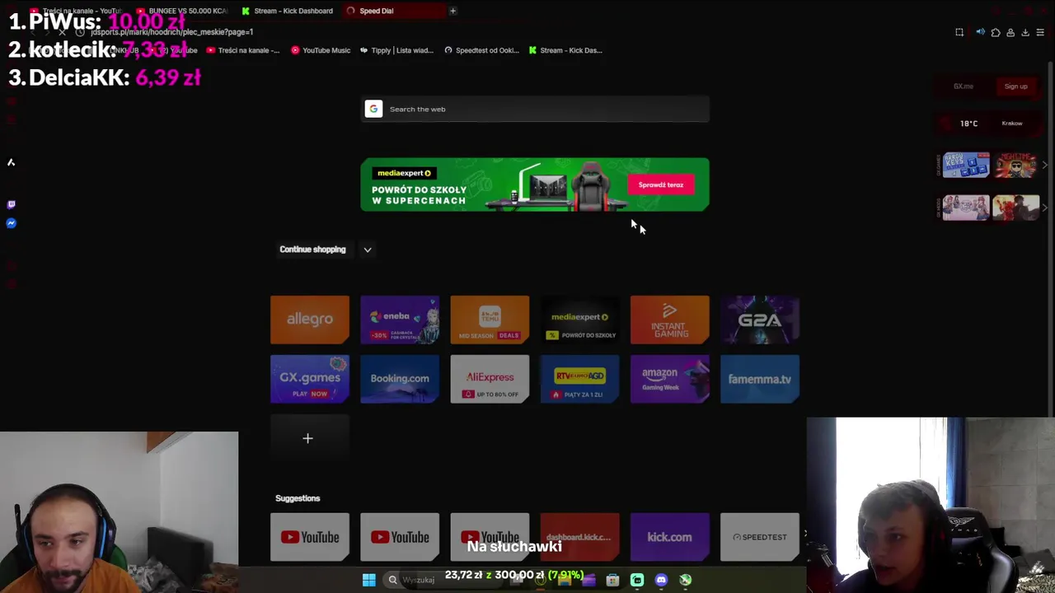Open the Booking.com speed dial tile
The width and height of the screenshot is (1055, 593).
400,379
